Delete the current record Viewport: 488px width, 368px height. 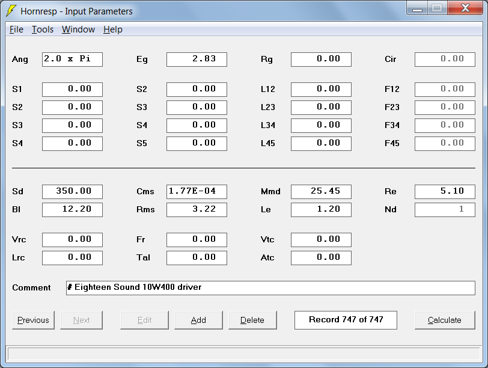click(x=252, y=320)
